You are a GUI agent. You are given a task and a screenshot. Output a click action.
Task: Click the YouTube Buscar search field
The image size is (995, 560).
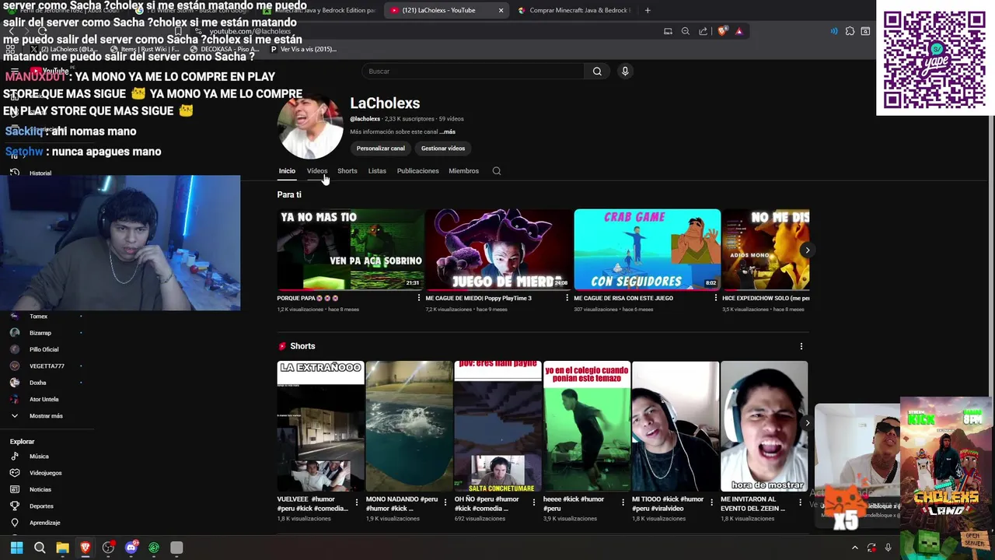coord(473,72)
